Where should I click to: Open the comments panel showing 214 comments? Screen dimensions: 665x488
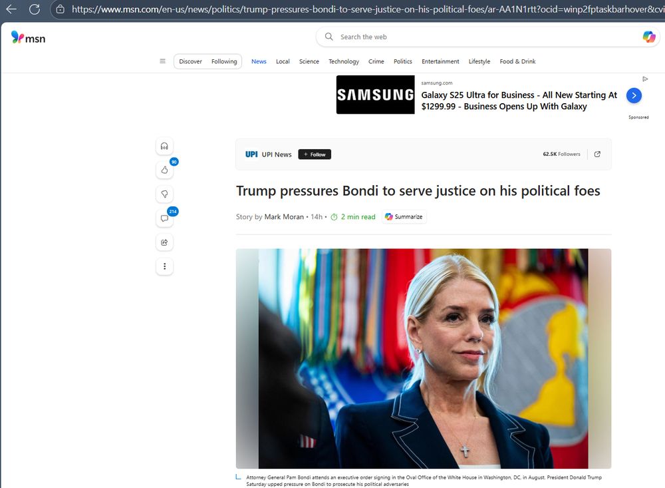164,218
